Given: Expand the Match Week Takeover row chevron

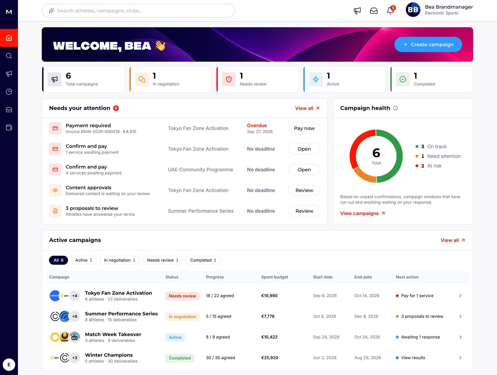Looking at the screenshot, I should [x=460, y=337].
